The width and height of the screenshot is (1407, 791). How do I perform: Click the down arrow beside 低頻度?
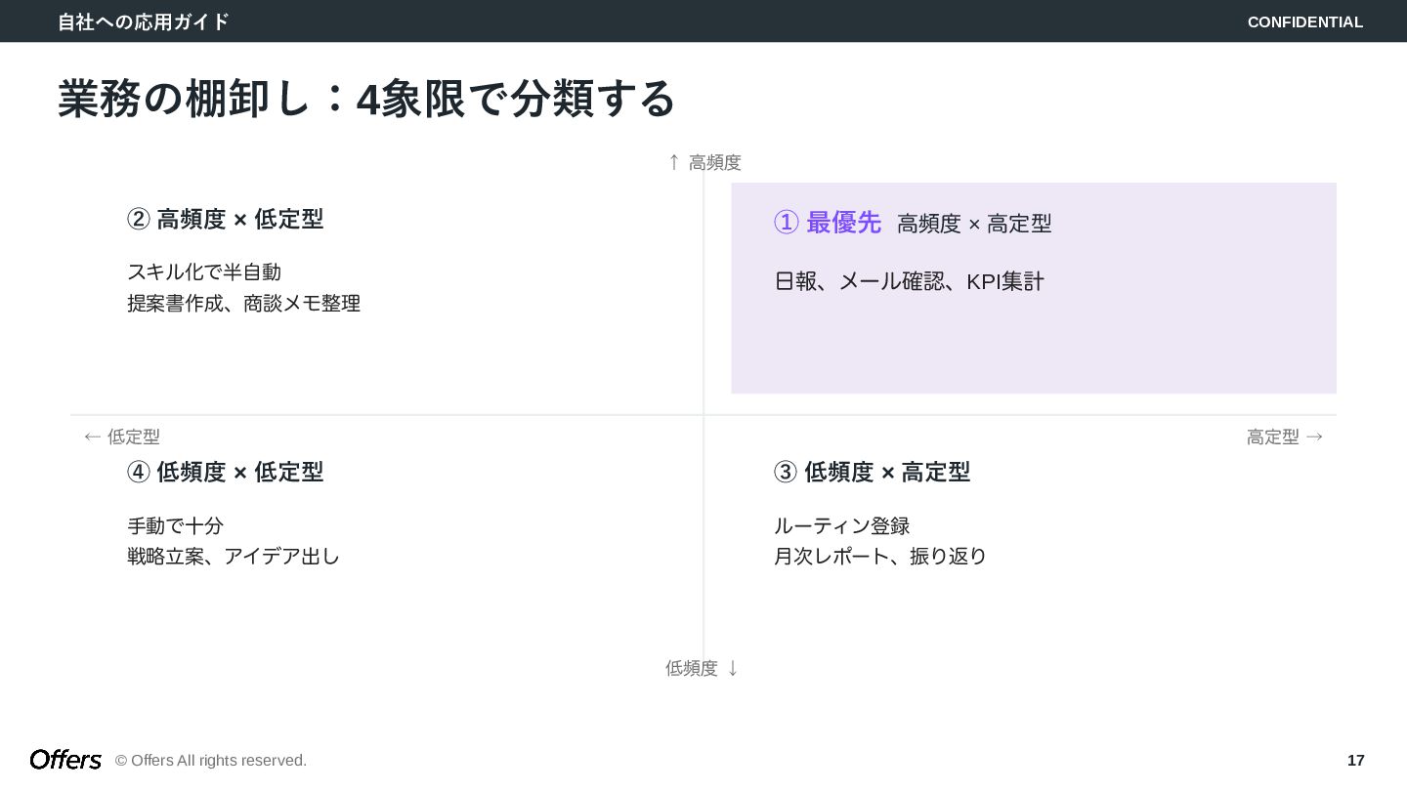point(733,668)
